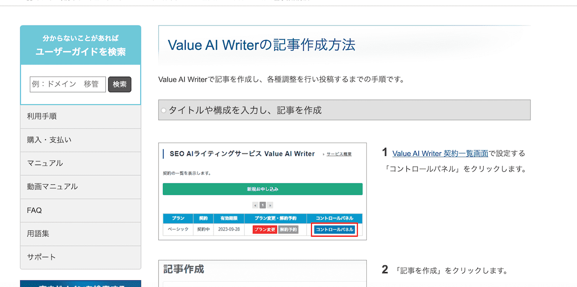The image size is (577, 287).
Task: Click the next page » pagination arrow
Action: tap(270, 205)
